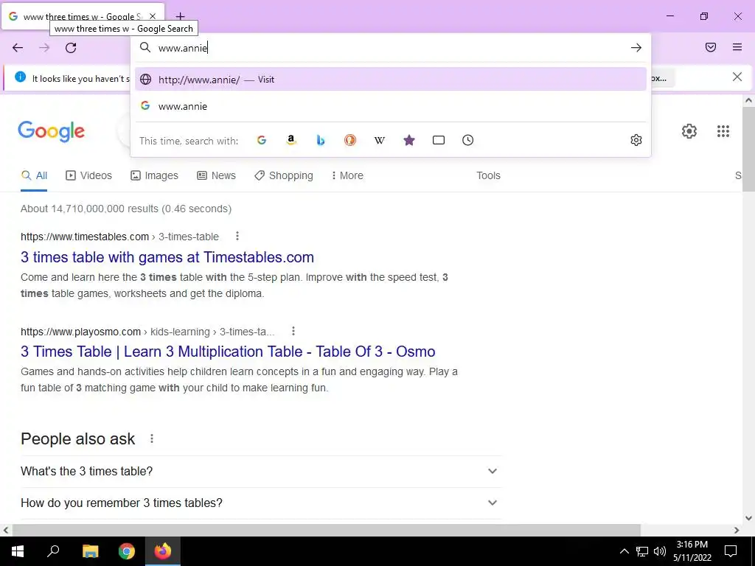Screen dimensions: 755x566
Task: Click the vertical scrollbar down arrow
Action: click(748, 518)
